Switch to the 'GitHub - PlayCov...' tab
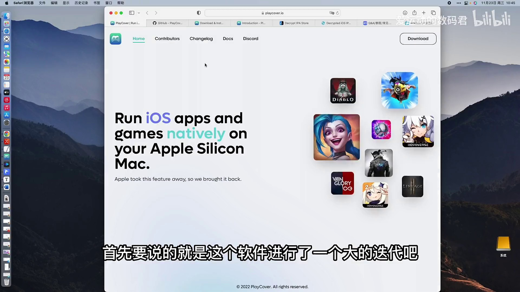This screenshot has height=292, width=520. click(168, 23)
